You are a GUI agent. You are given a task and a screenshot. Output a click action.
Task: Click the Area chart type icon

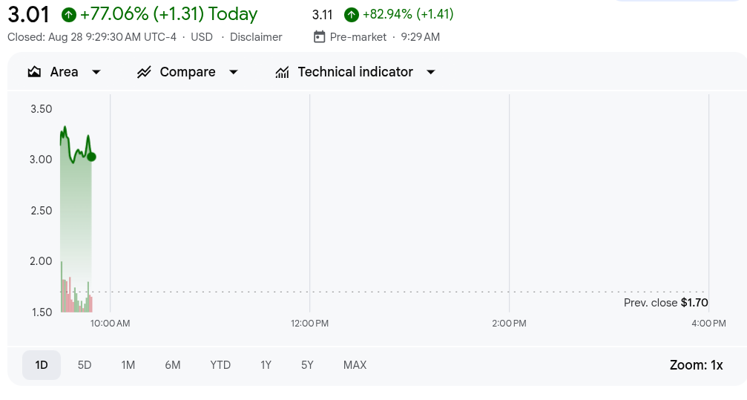pos(34,72)
